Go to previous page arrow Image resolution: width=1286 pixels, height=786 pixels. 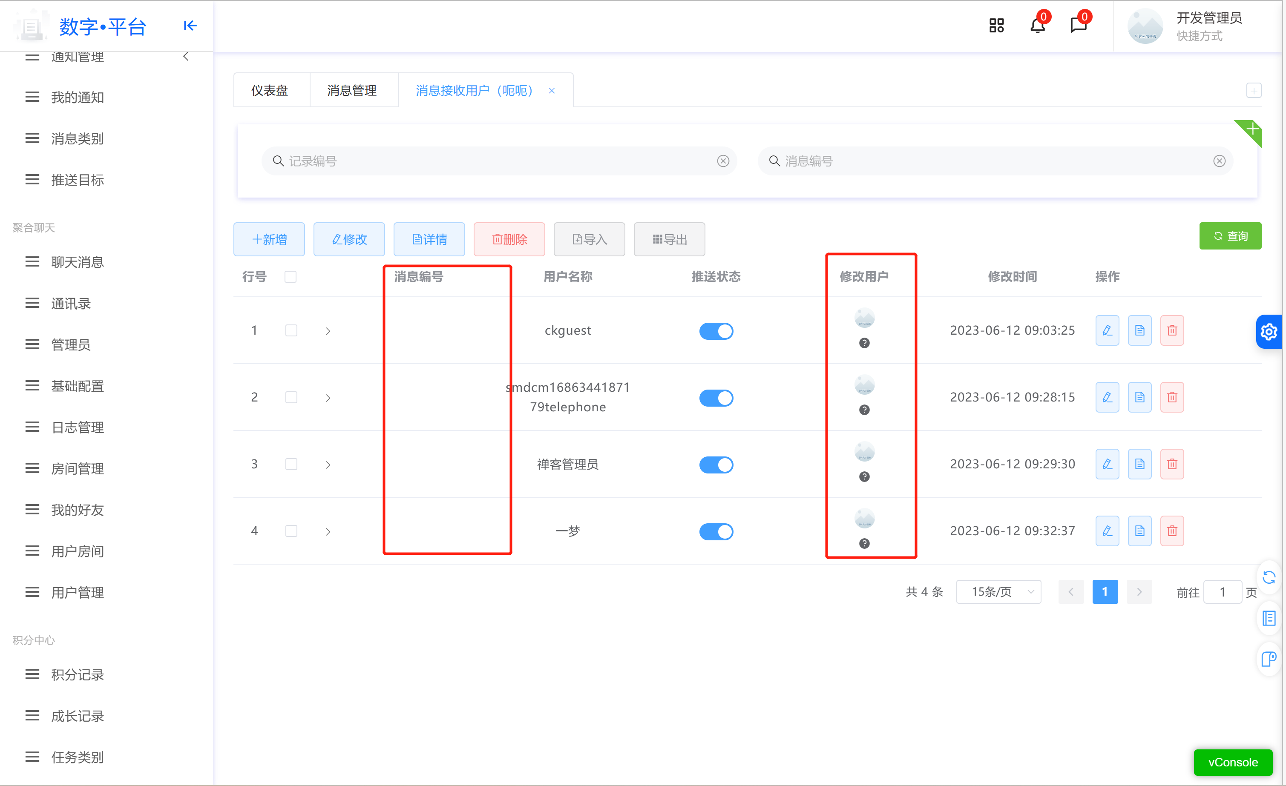point(1071,591)
